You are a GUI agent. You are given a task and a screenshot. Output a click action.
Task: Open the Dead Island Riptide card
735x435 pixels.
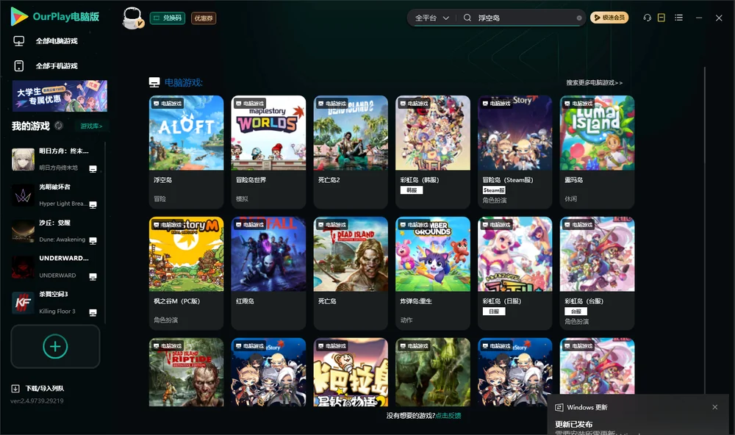186,373
